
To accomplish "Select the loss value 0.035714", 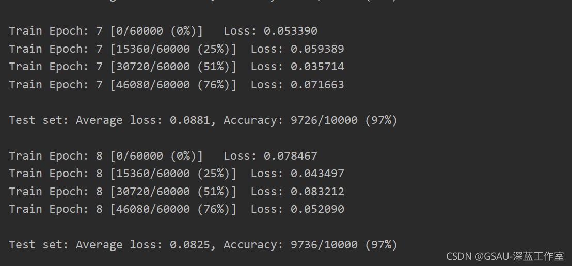I will tap(317, 67).
